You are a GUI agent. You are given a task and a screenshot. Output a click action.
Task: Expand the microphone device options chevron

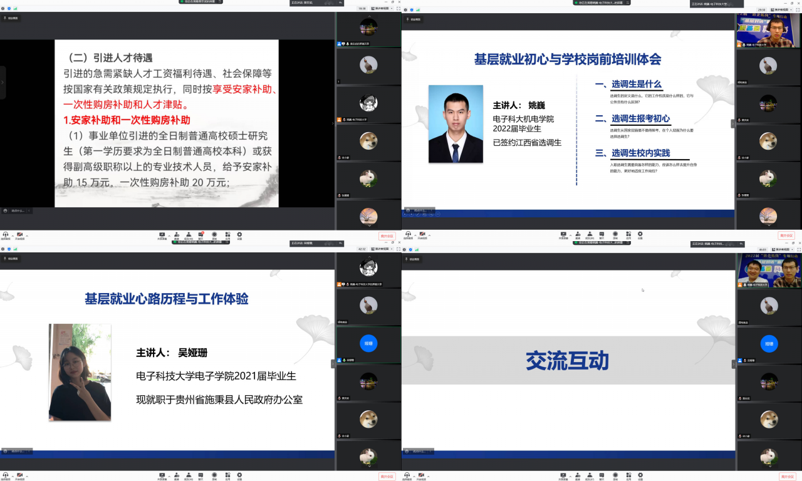pos(13,235)
